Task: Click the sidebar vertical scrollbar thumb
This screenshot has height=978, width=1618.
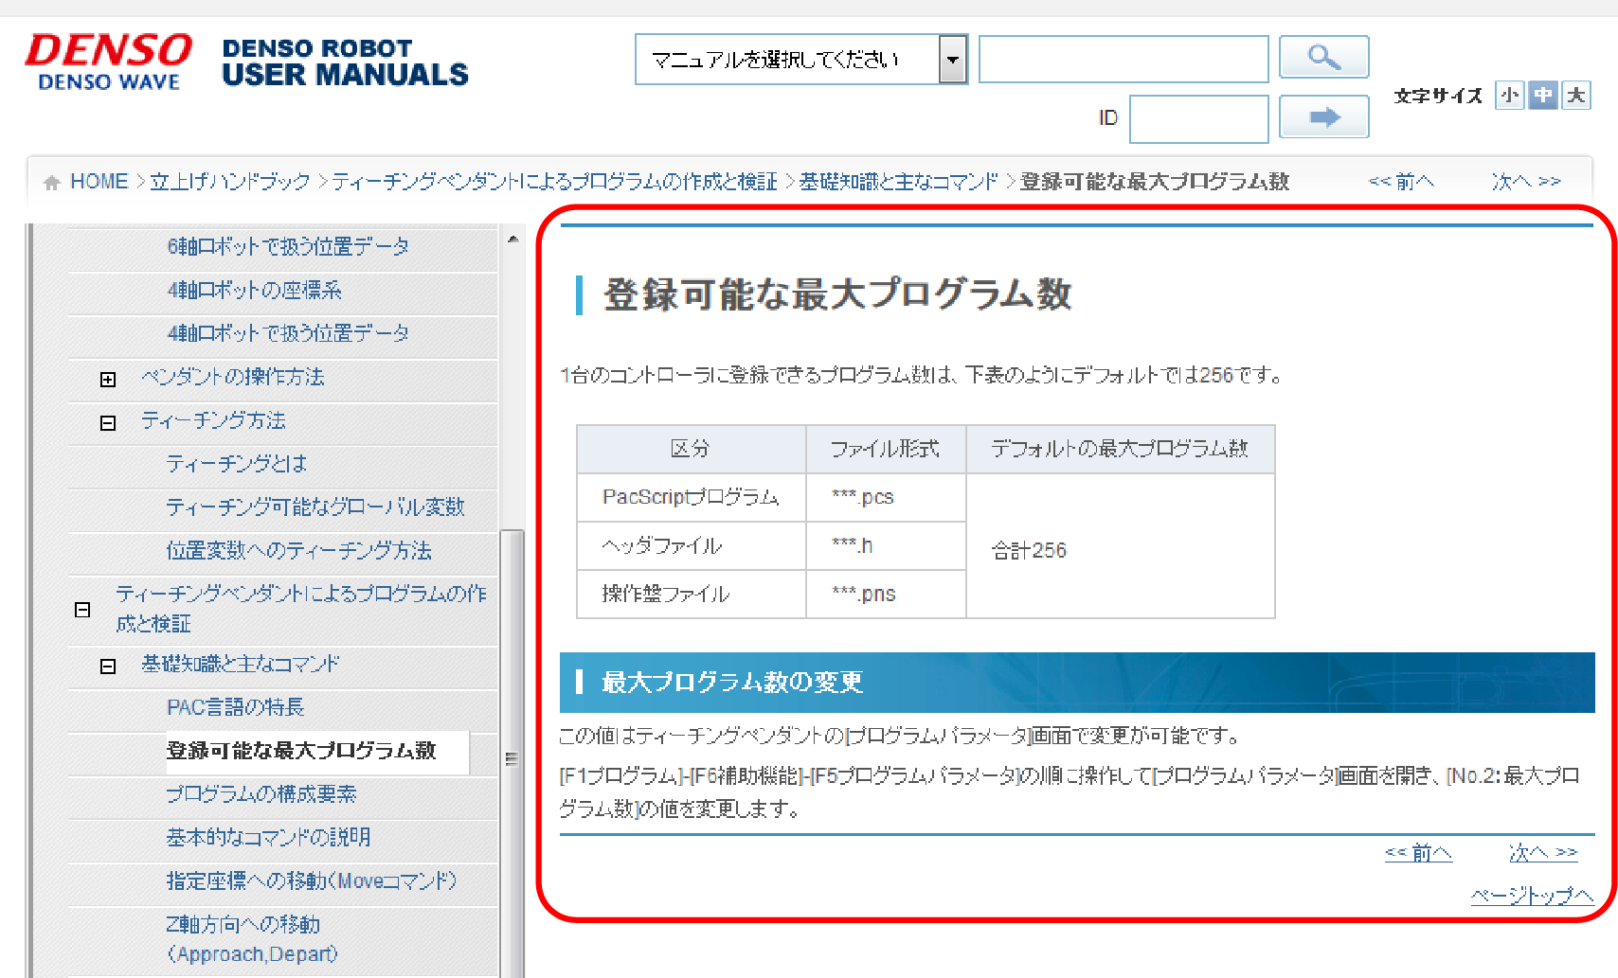Action: [512, 757]
